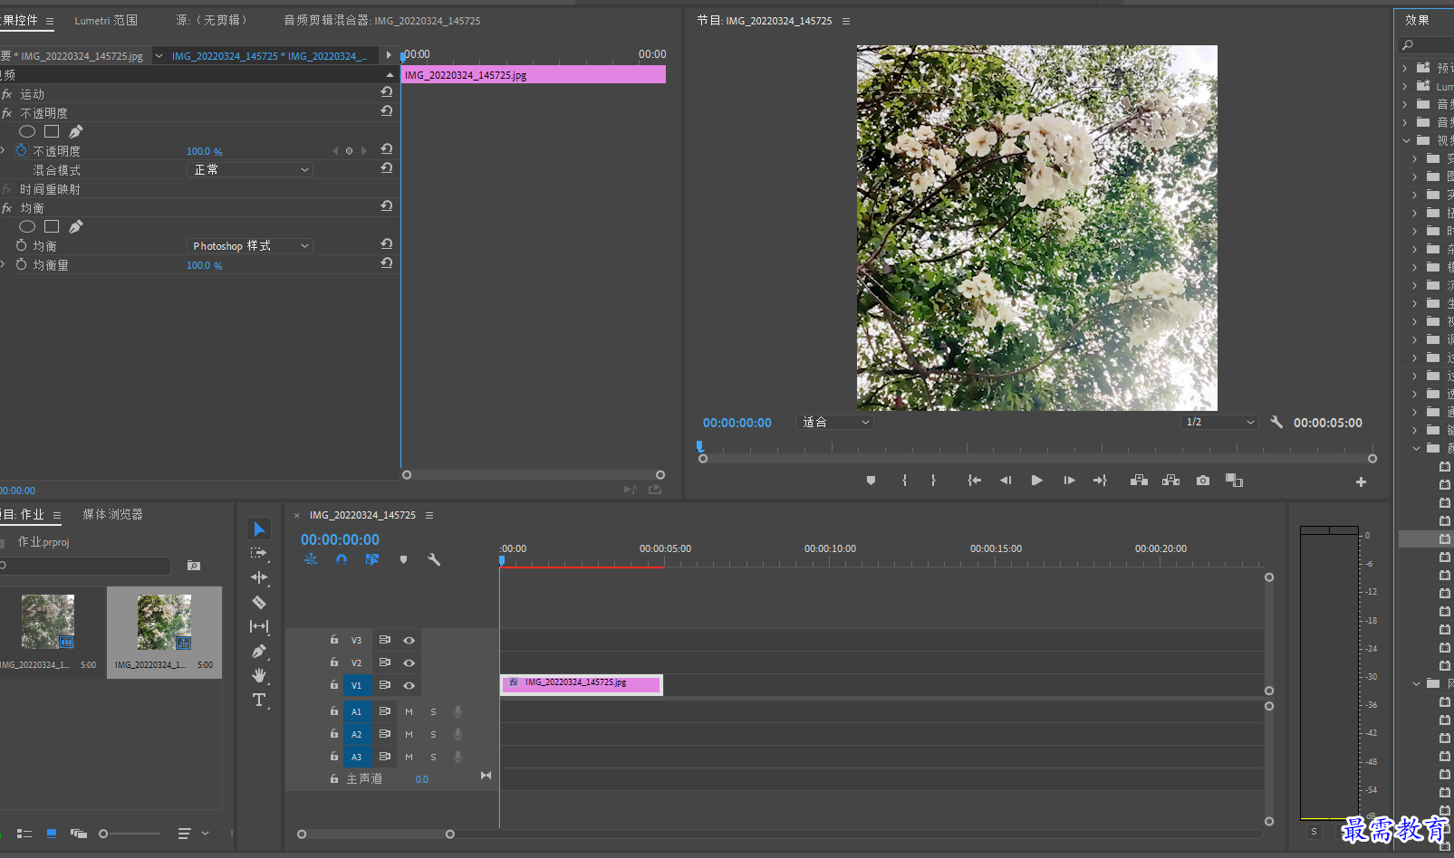Screen dimensions: 1454x858
Task: Select the Ripple Edit tool
Action: tap(259, 577)
